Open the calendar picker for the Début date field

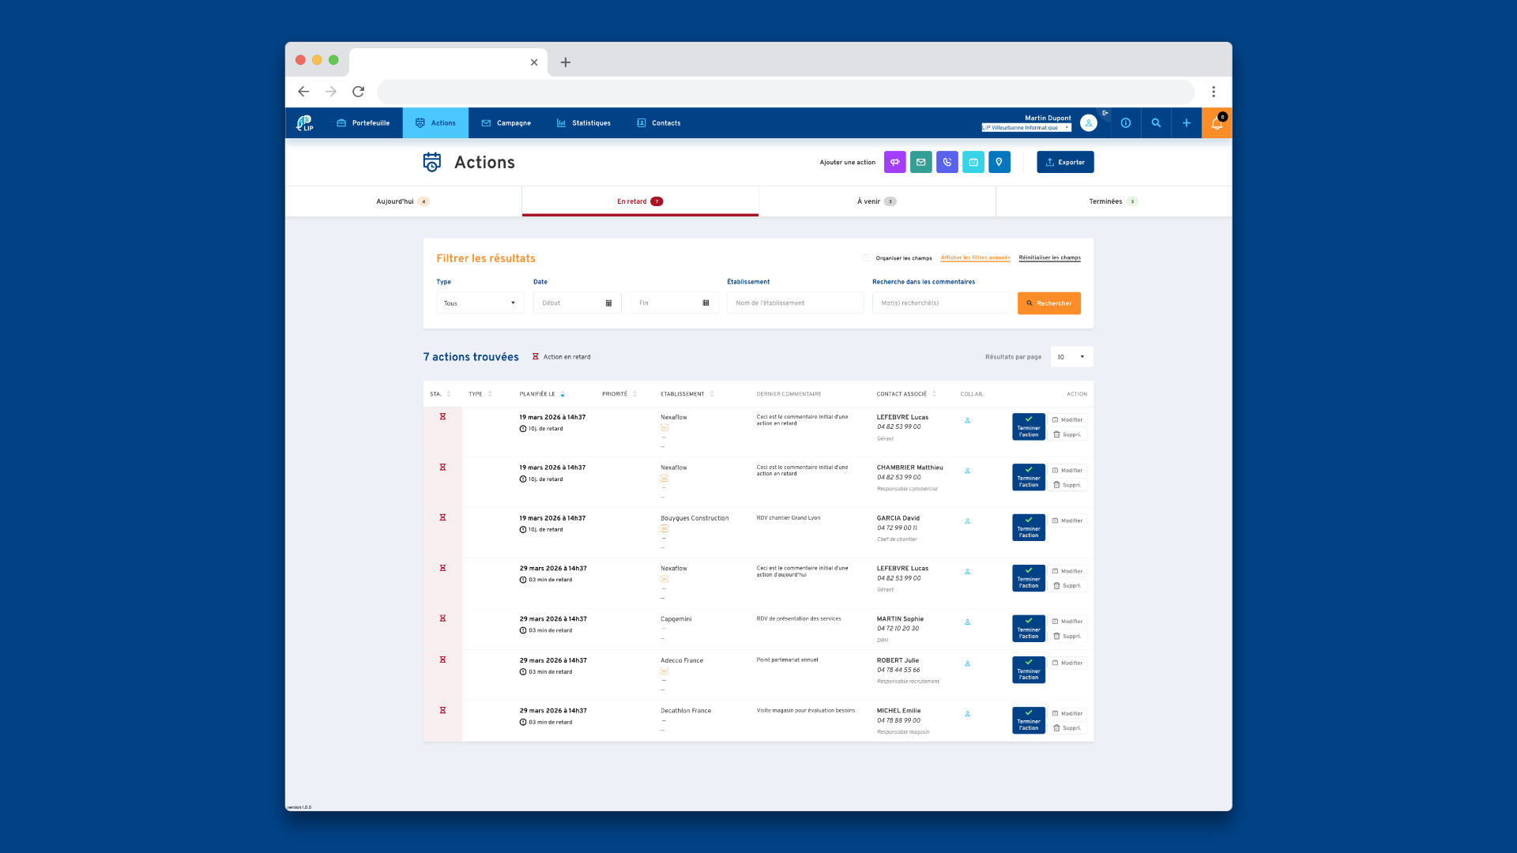(608, 302)
